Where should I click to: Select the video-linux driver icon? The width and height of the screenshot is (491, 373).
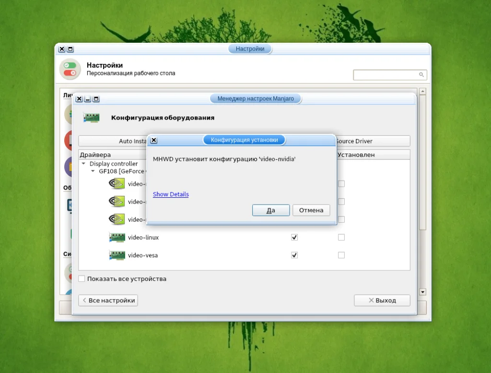click(x=117, y=237)
